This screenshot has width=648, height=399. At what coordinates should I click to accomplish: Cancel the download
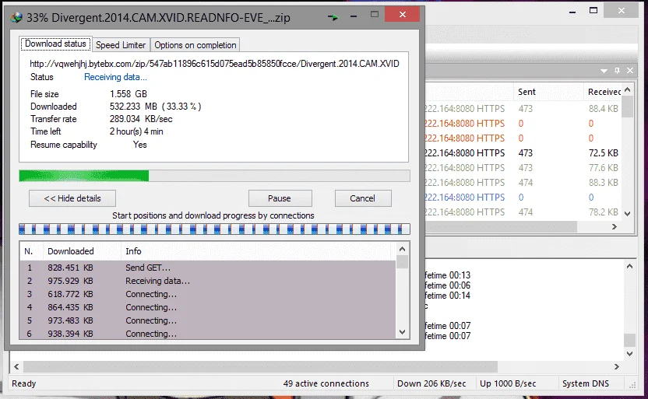click(363, 198)
